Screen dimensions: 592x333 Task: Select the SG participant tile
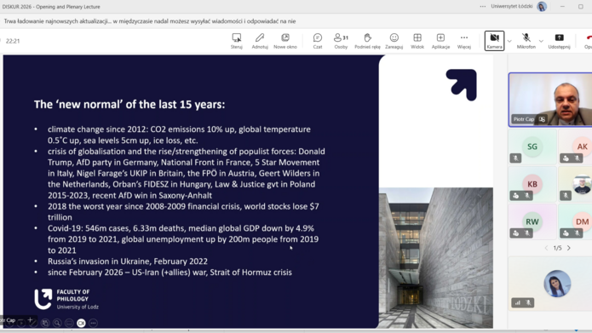(532, 146)
